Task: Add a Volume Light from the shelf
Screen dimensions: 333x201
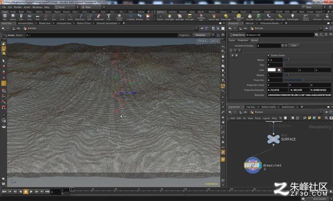Action: (214, 17)
